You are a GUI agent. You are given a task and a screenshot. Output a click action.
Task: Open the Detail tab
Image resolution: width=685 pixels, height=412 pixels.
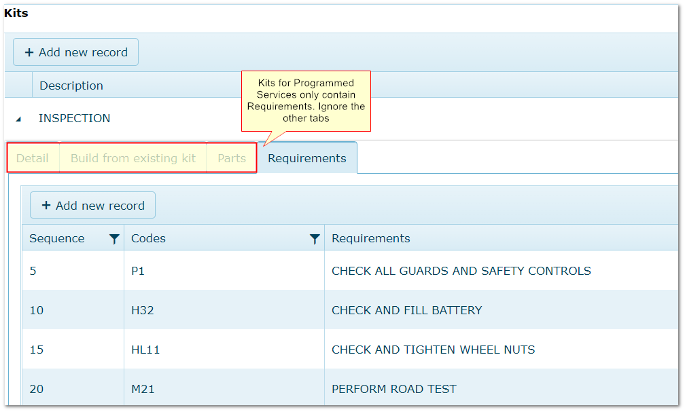pyautogui.click(x=33, y=158)
